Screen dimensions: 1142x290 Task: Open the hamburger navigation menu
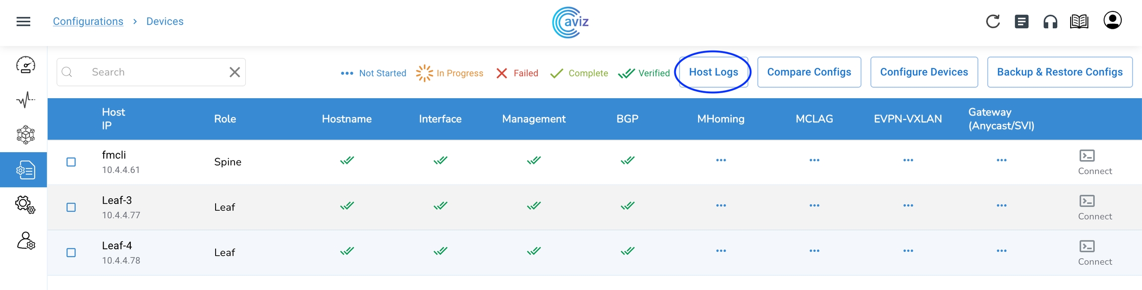tap(23, 21)
